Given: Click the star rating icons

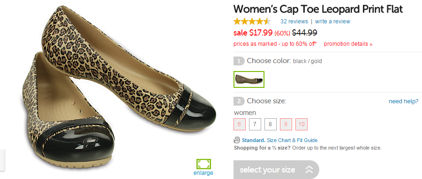Looking at the screenshot, I should coord(252,21).
